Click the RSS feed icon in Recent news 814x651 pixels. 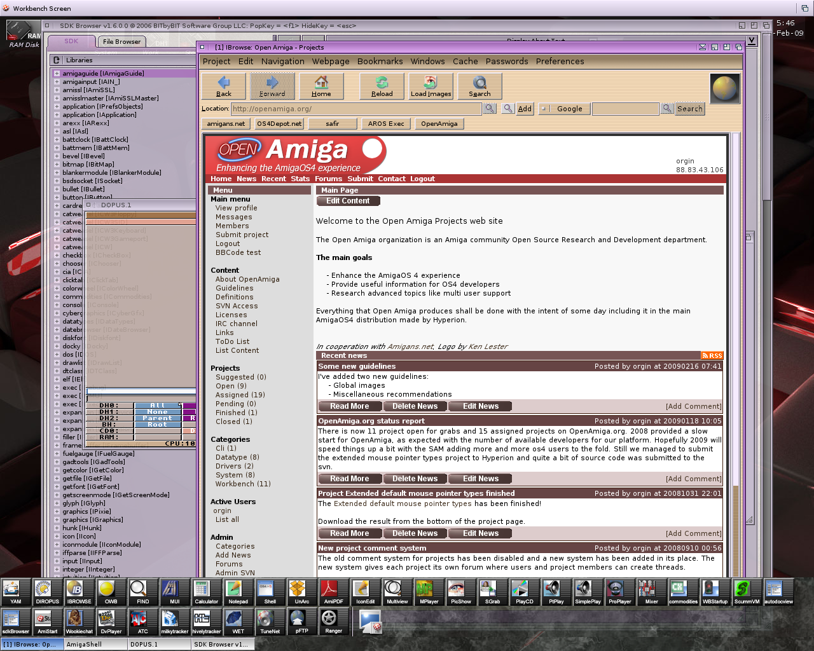tap(712, 356)
